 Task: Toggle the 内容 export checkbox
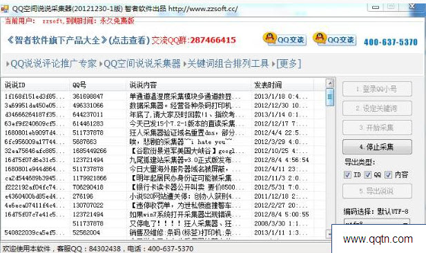pyautogui.click(x=388, y=174)
